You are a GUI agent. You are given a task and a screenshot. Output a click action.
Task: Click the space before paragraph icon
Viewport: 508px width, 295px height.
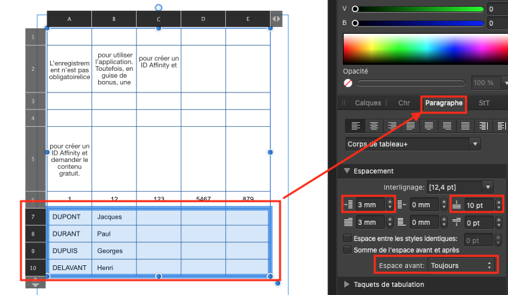(x=457, y=205)
